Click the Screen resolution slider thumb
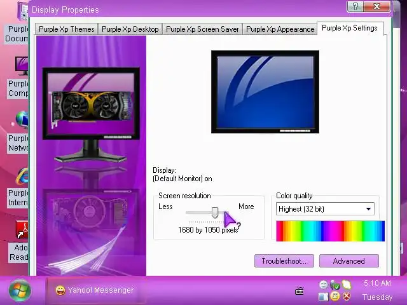Image resolution: width=407 pixels, height=305 pixels. (x=215, y=213)
